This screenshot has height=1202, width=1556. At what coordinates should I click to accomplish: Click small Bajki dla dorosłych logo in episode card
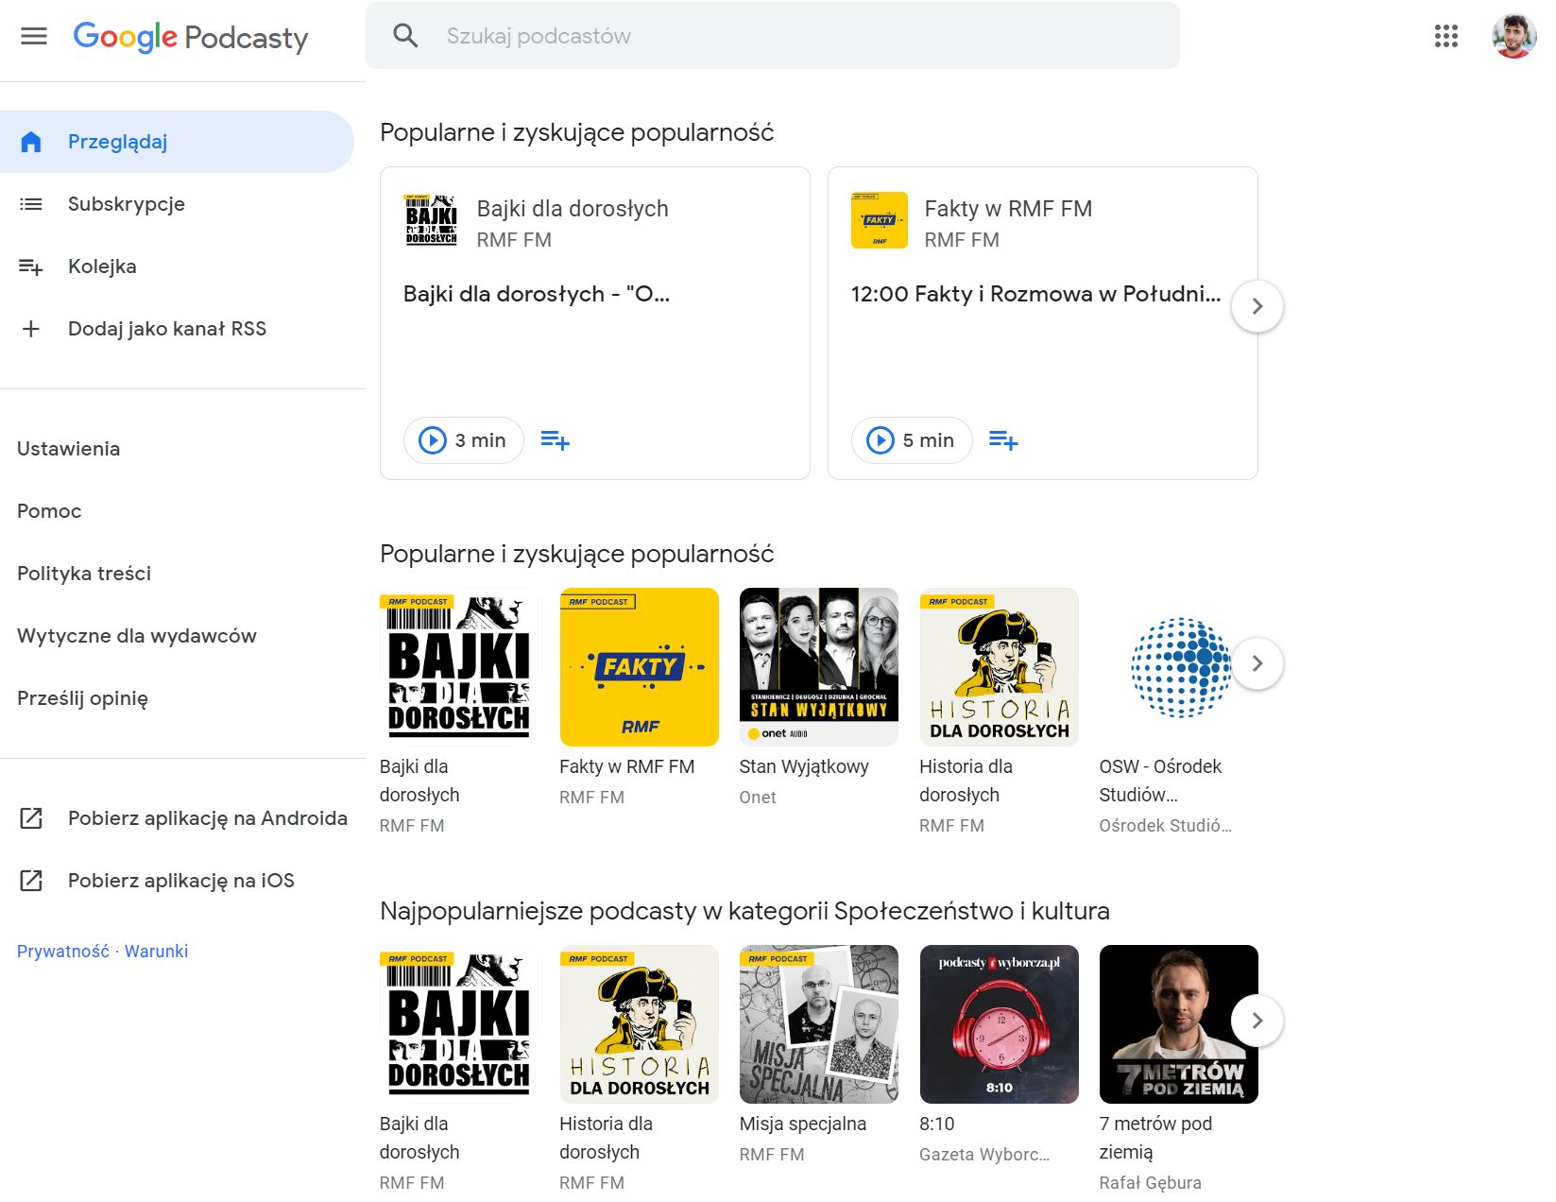tap(431, 220)
